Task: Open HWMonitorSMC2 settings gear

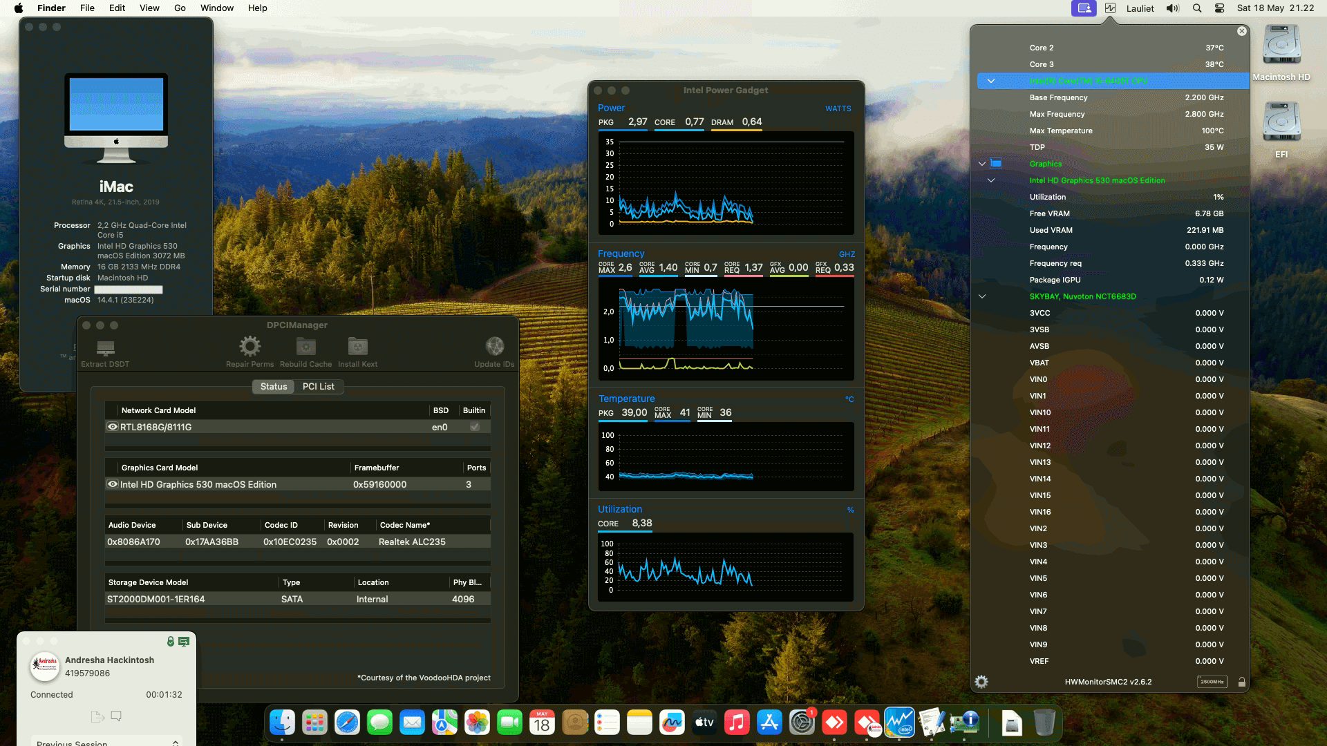Action: (x=981, y=682)
